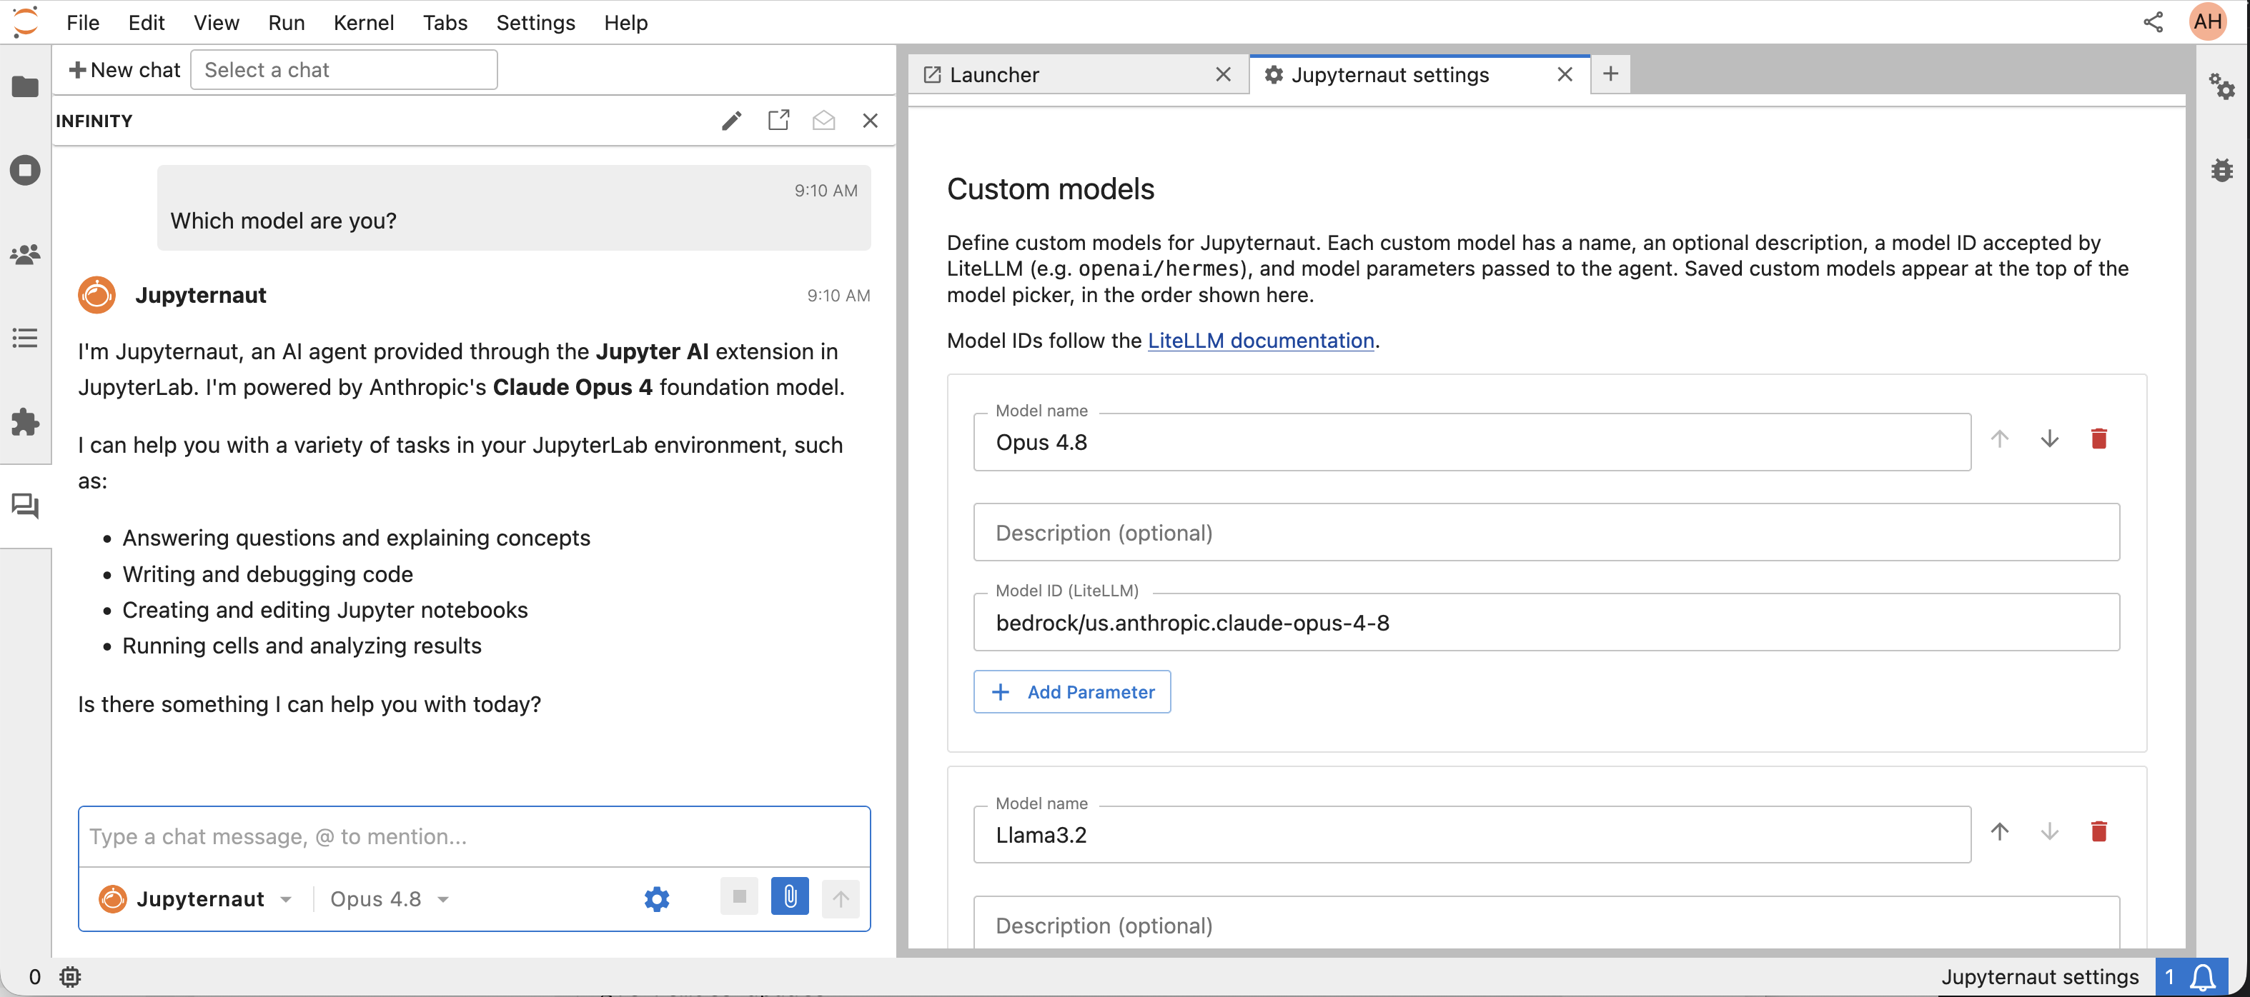Click the pencil rename chat icon
The width and height of the screenshot is (2250, 997).
tap(732, 121)
